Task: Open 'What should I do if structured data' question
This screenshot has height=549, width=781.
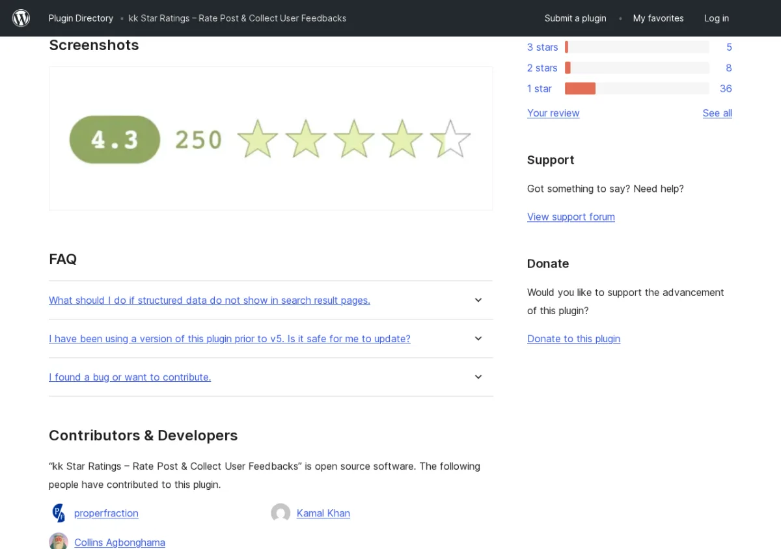Action: (210, 300)
